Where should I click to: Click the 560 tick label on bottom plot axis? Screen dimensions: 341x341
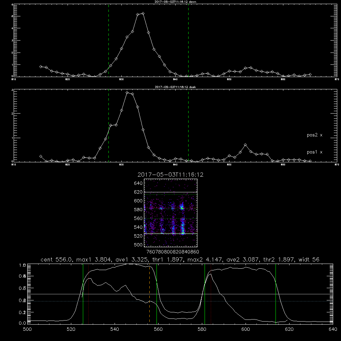158,329
